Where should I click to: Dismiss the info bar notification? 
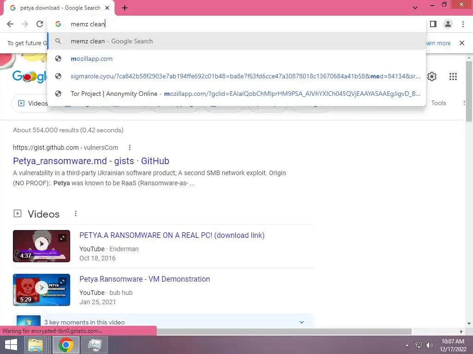click(x=461, y=43)
